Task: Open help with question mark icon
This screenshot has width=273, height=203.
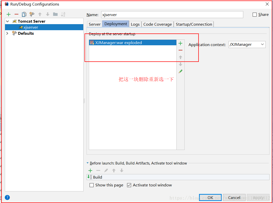Action: (x=7, y=198)
